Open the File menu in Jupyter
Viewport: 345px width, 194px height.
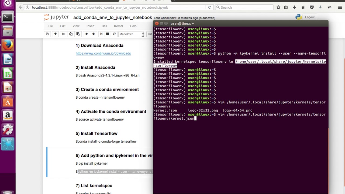(x=50, y=26)
